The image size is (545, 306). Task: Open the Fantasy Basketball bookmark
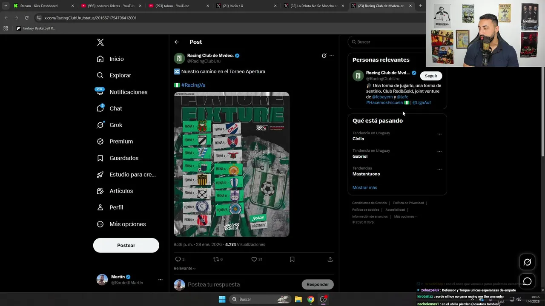tap(36, 28)
